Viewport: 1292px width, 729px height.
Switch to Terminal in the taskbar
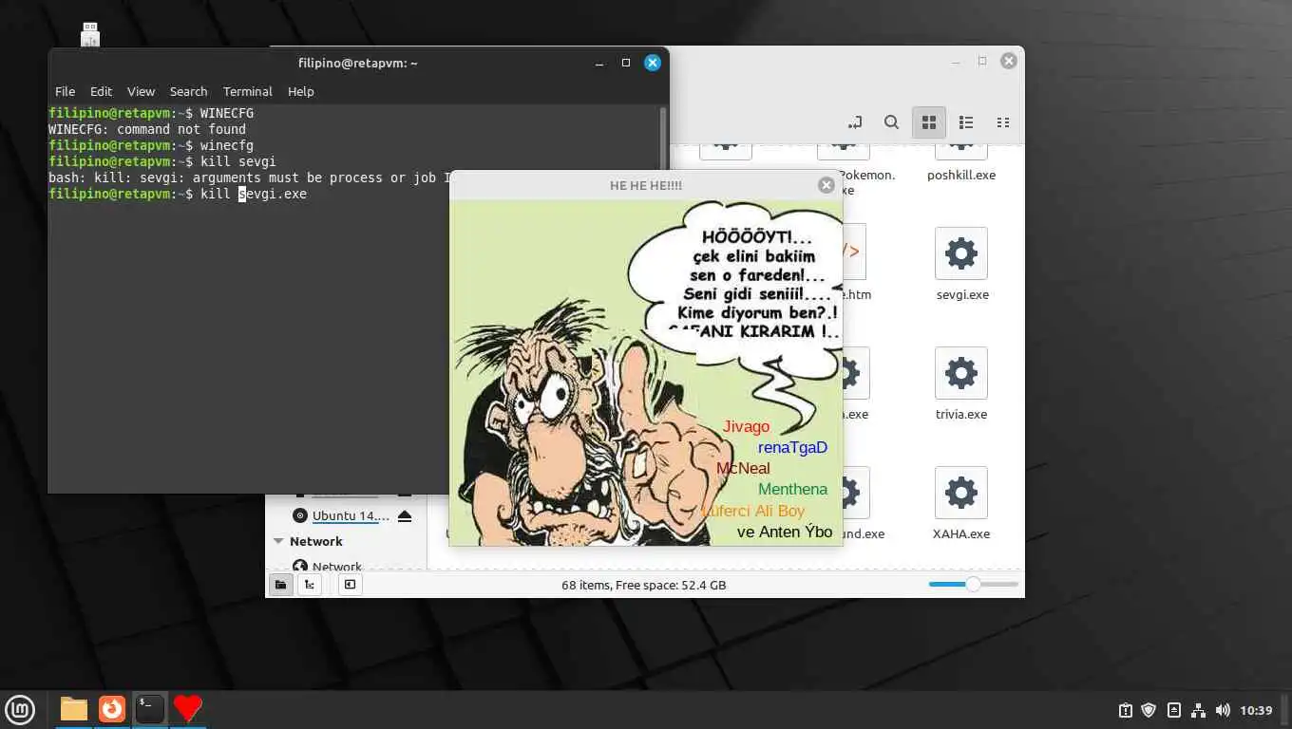click(x=149, y=709)
